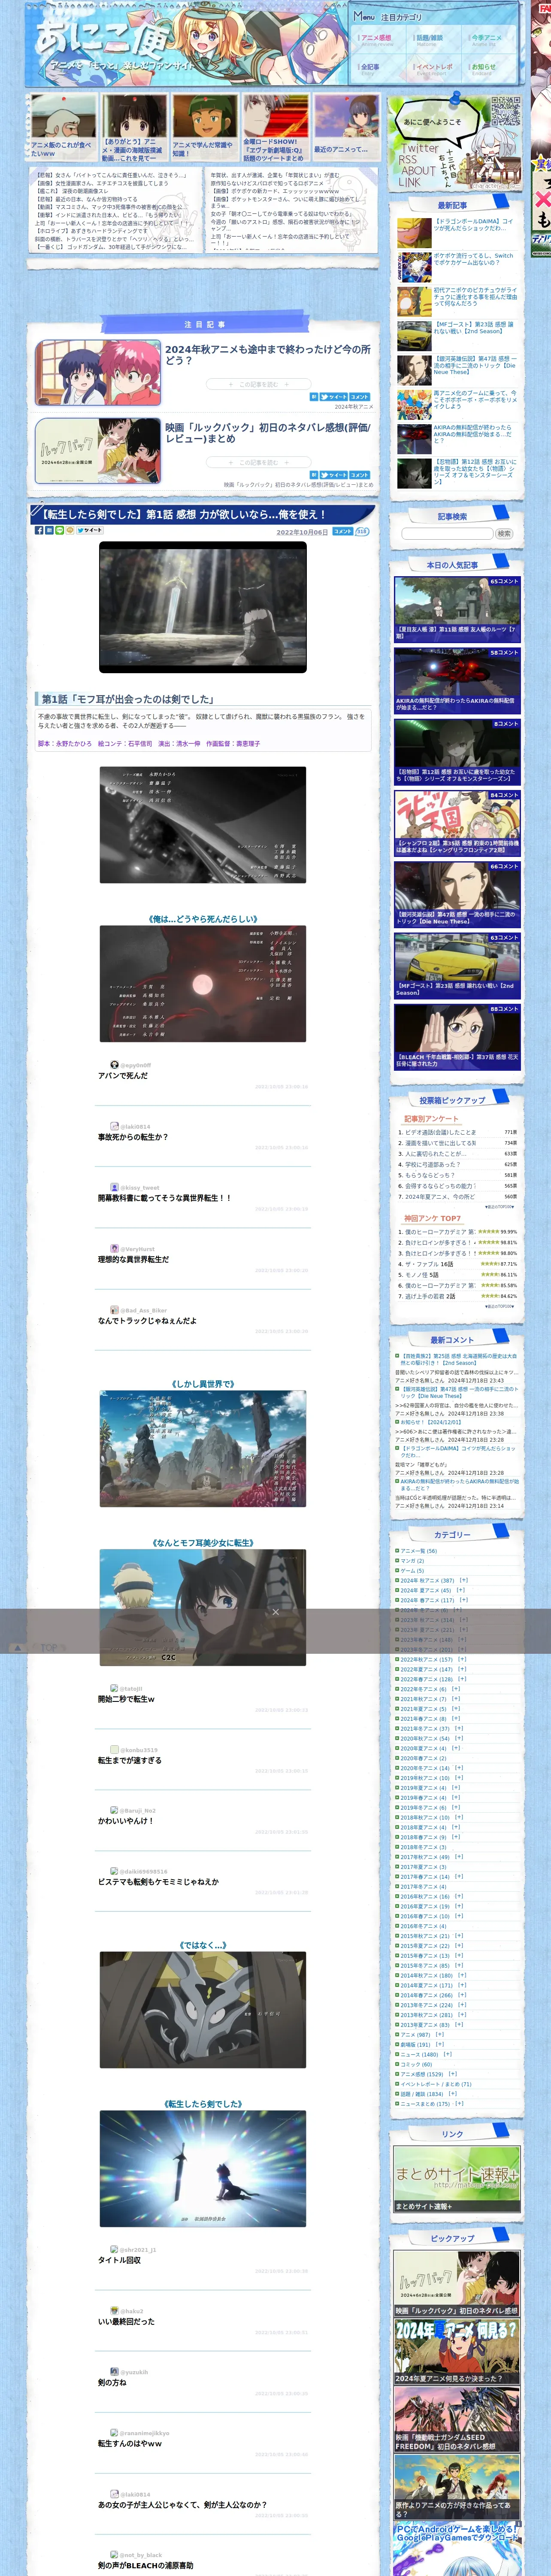Click ツイート button under 2024年秋アニメ article
Viewport: 551px width, 2576px height.
333,397
